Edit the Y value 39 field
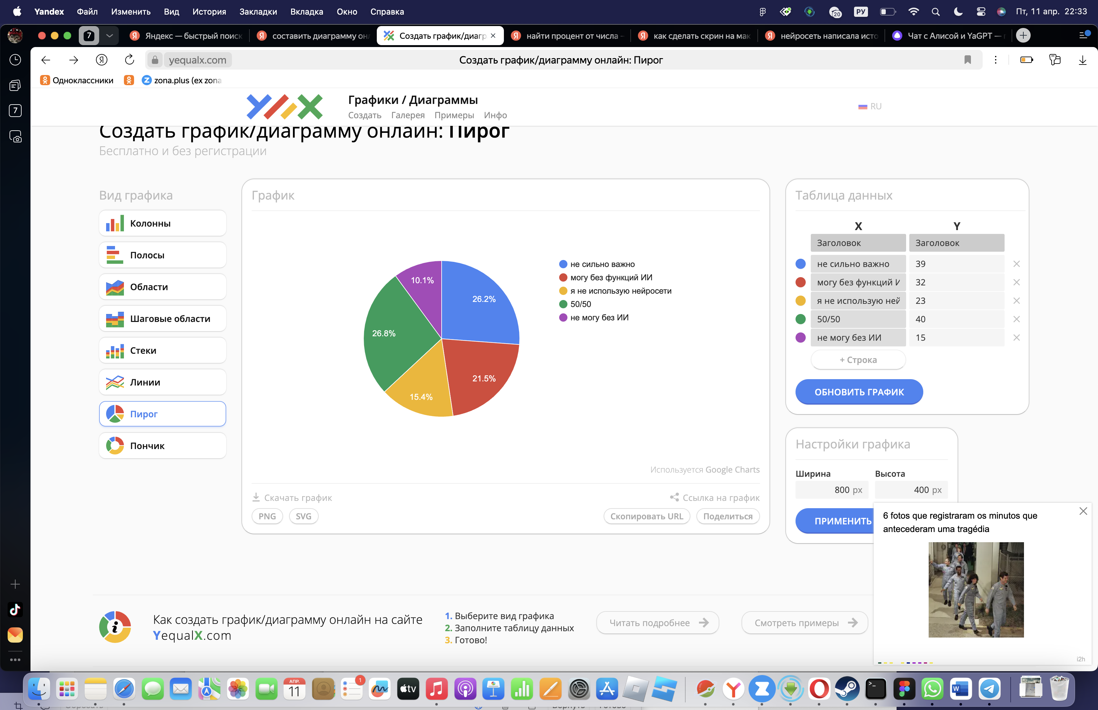Screen dimensions: 1098x710 click(957, 264)
